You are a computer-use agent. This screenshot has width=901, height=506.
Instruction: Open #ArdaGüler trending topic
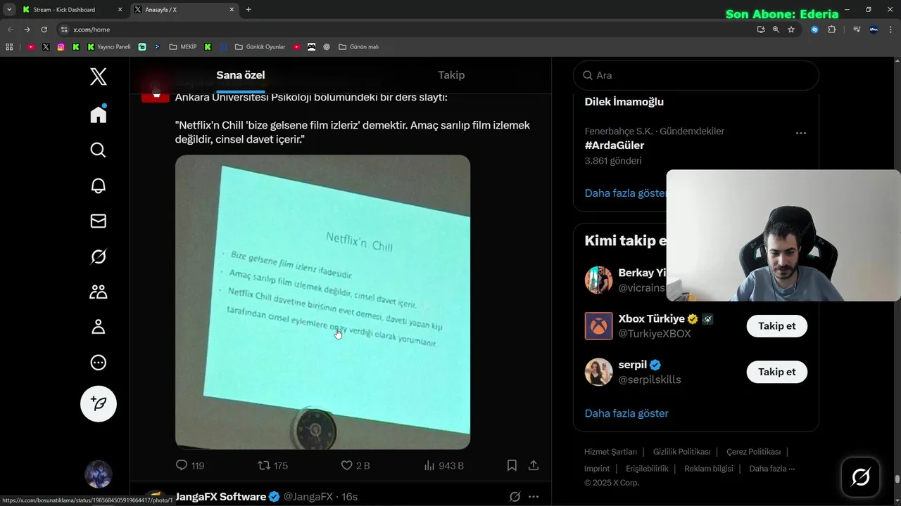[615, 145]
